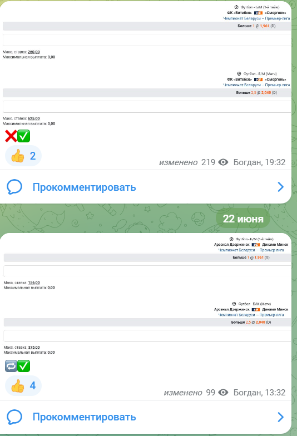
Task: Click the max stake value 375,00
Action: pyautogui.click(x=34, y=347)
